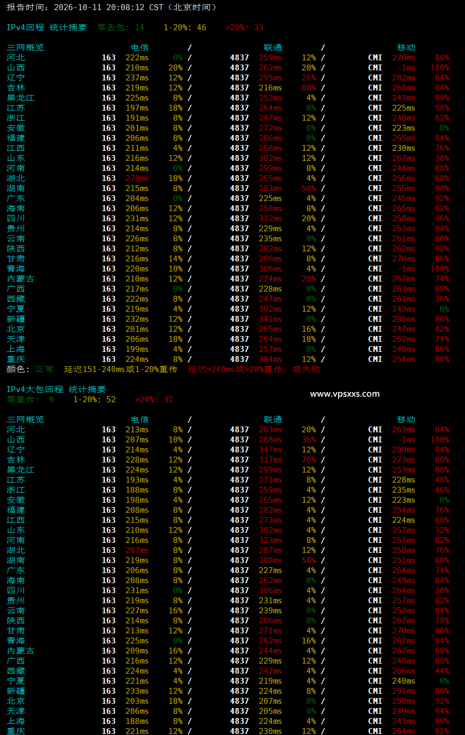This screenshot has height=735, width=465.
Task: Click 宁夏 移动 latency "240ms"
Action: [x=404, y=681]
